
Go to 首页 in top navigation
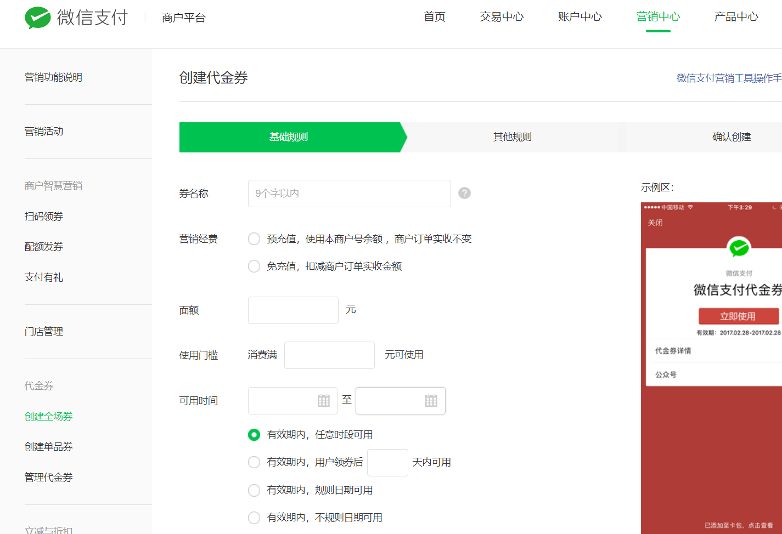coord(435,17)
